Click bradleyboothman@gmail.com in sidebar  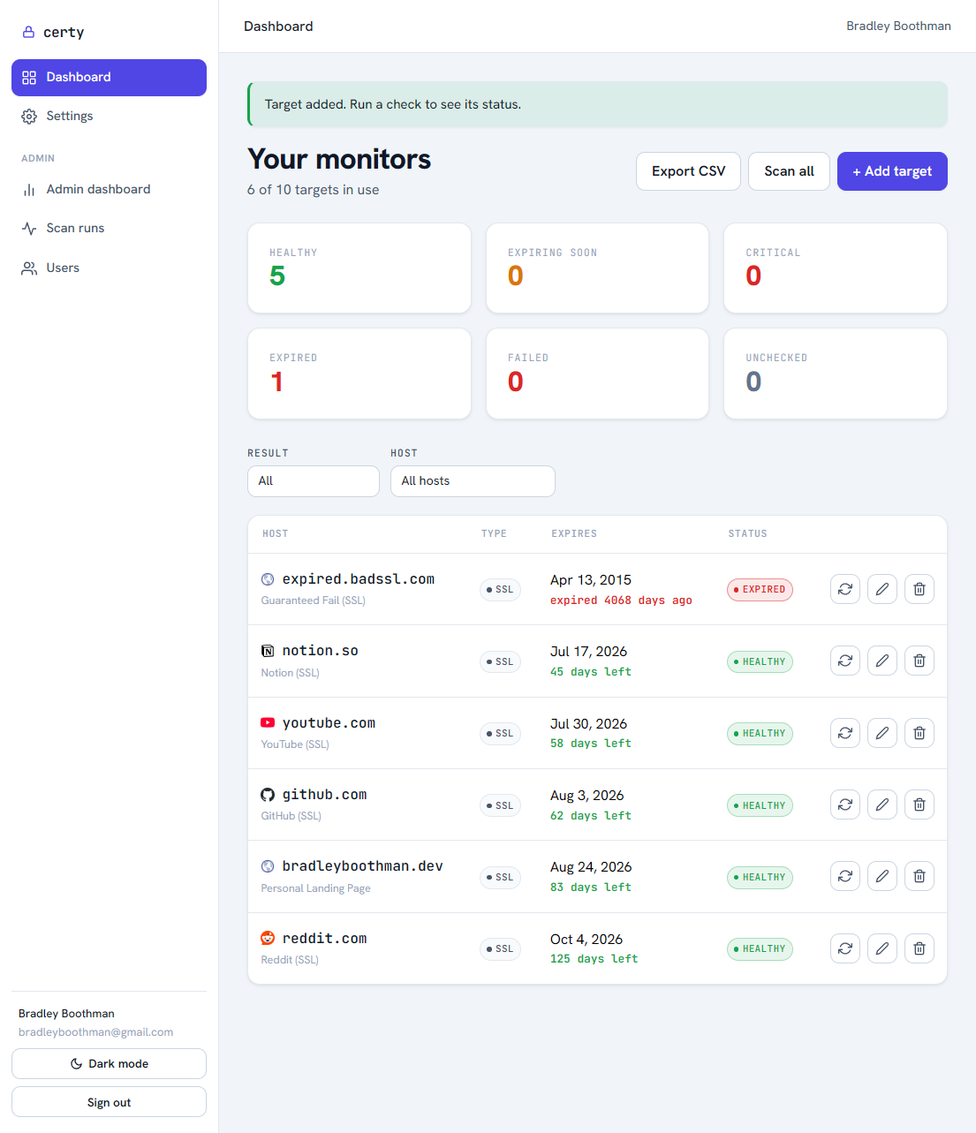coord(95,1032)
